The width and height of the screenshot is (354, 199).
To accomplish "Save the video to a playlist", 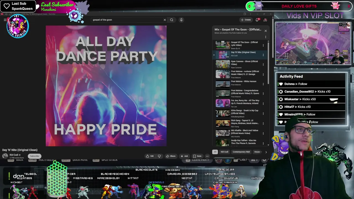I will (x=197, y=156).
